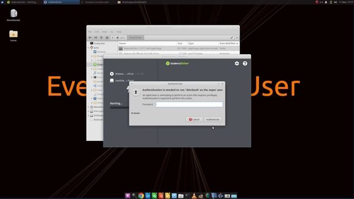Select the Nobara ISO file row
Viewport: 354px width, 199px height.
click(x=179, y=53)
